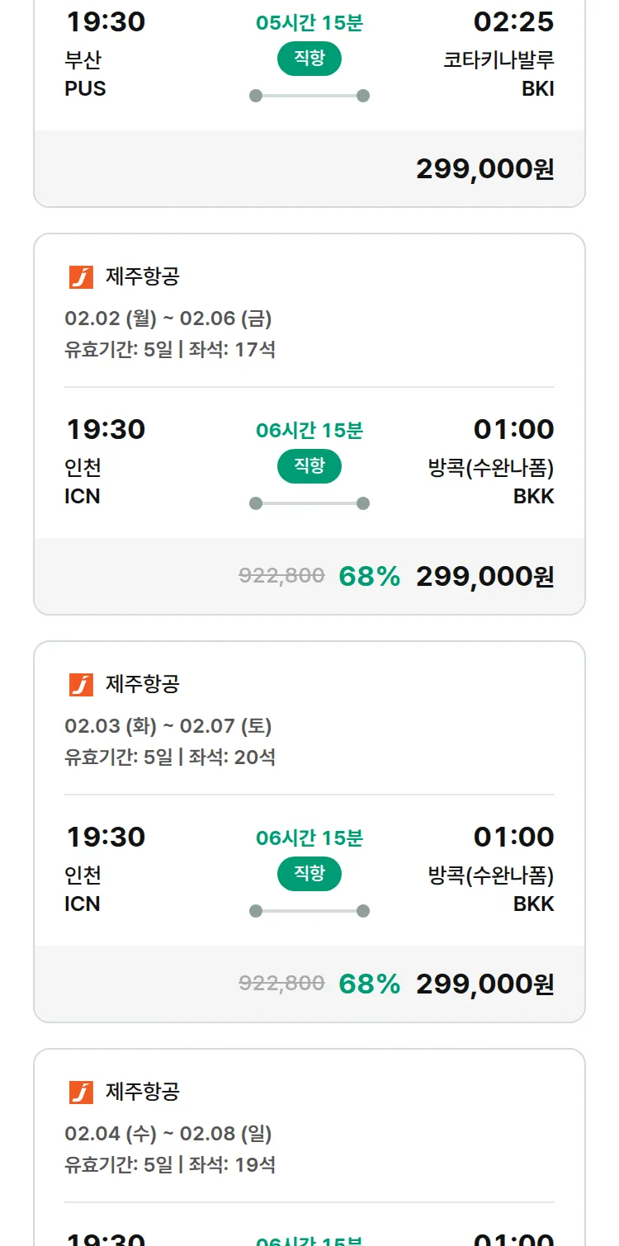
Task: Select the 299,000원 price on the 02.03 flight
Action: (x=484, y=984)
